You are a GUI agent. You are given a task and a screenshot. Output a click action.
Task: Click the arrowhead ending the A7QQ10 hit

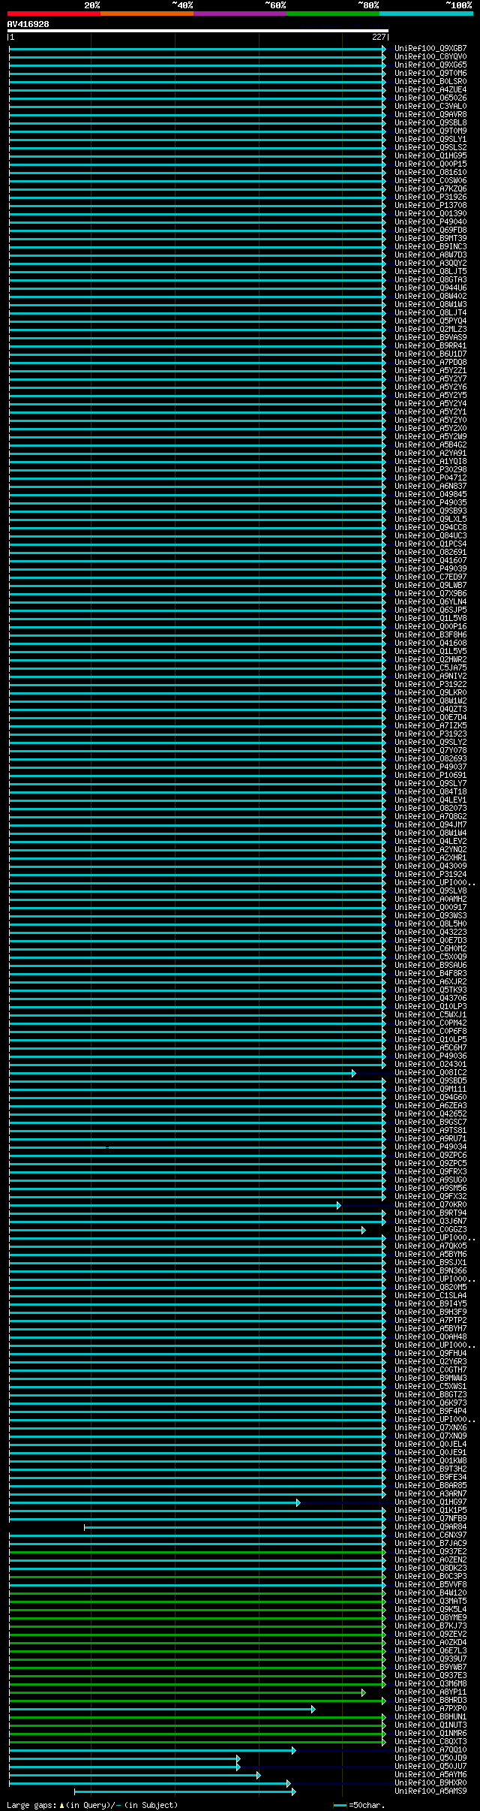click(294, 1750)
